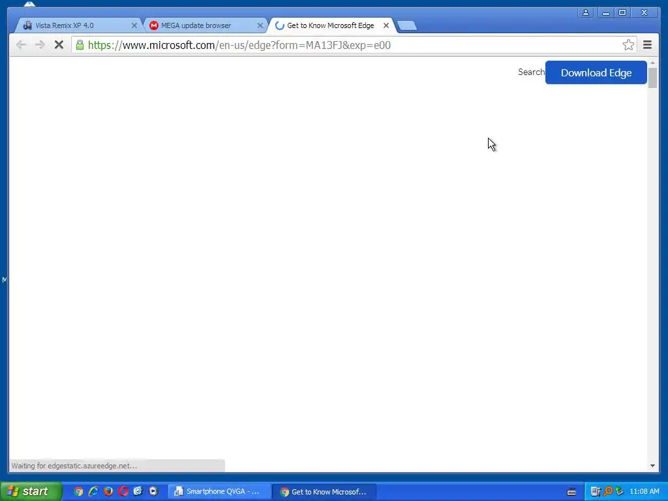Screen dimensions: 668x501
Task: Click the scrollbar down arrow
Action: tap(652, 466)
